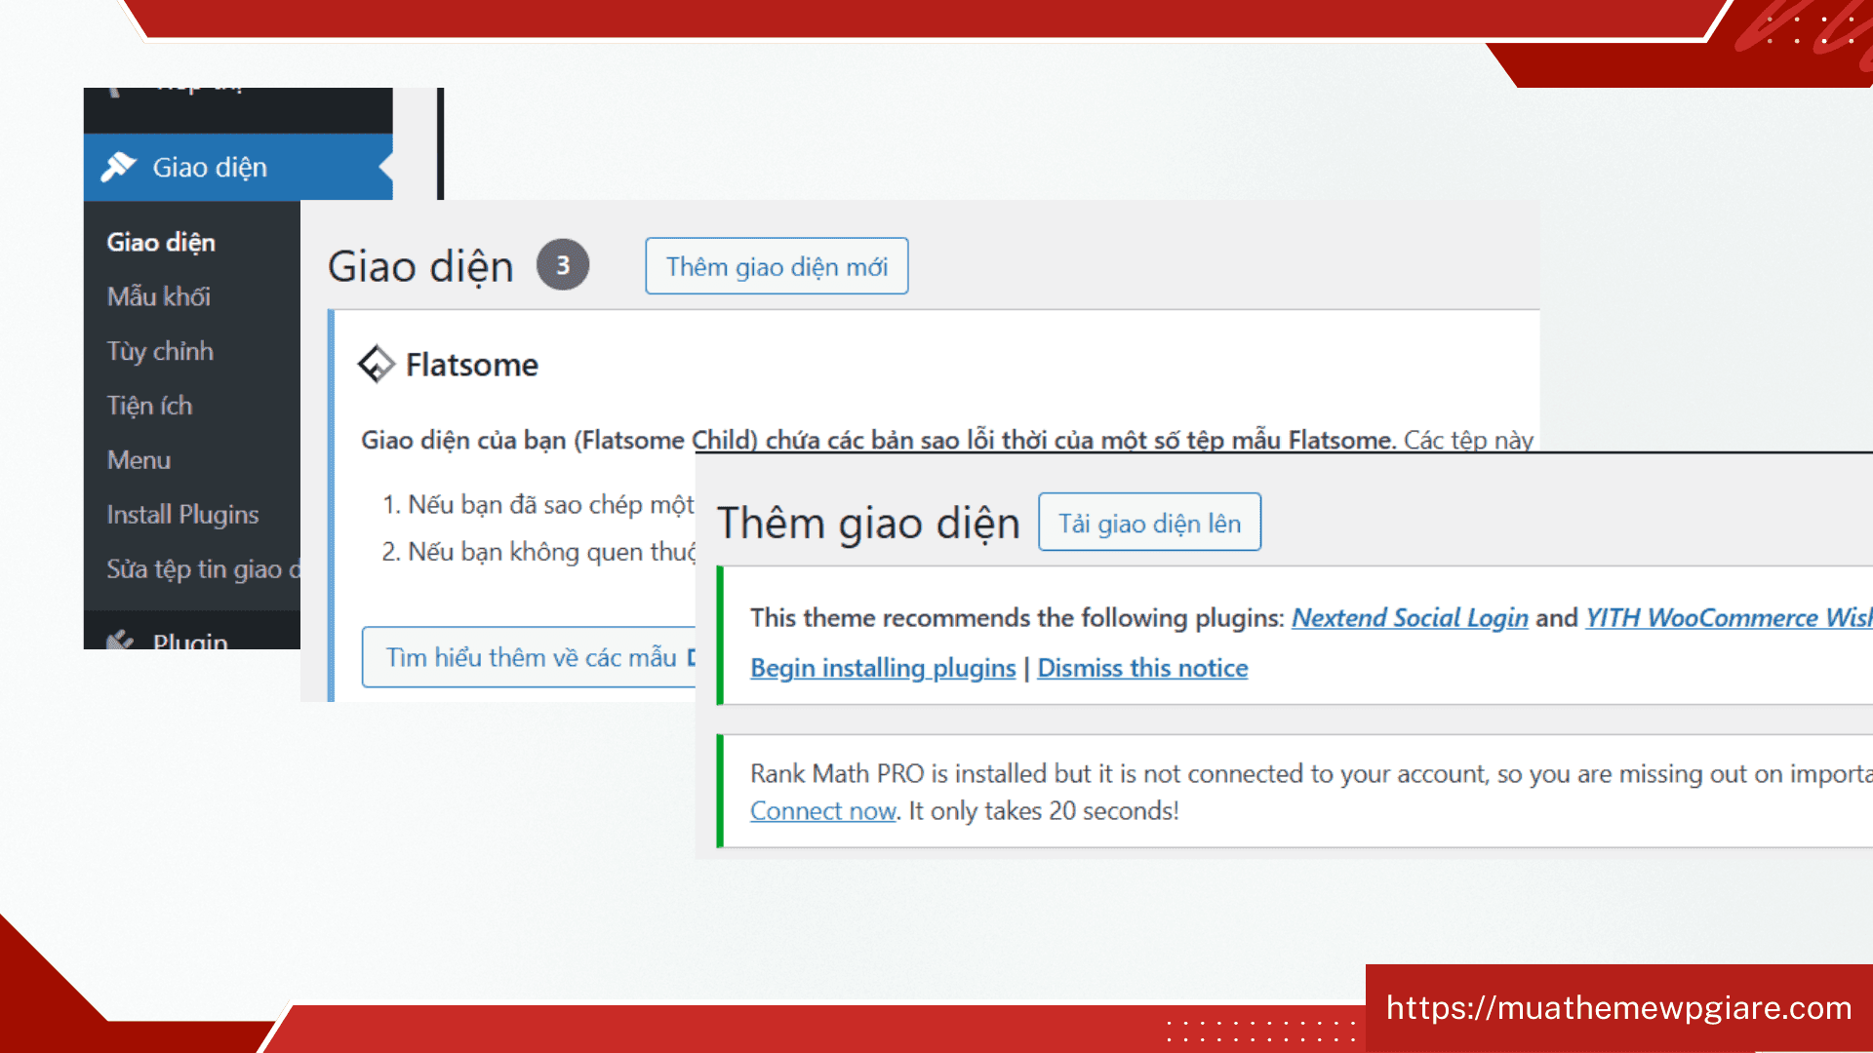Open the Nextend Social Login link

click(x=1410, y=618)
